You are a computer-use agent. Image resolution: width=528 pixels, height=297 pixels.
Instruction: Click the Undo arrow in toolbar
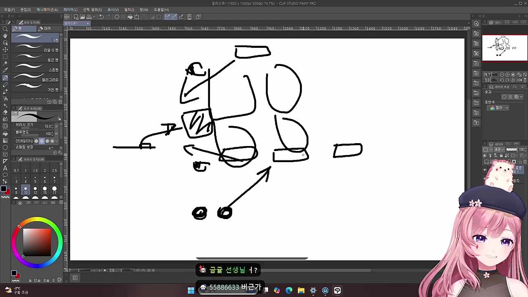click(x=101, y=17)
